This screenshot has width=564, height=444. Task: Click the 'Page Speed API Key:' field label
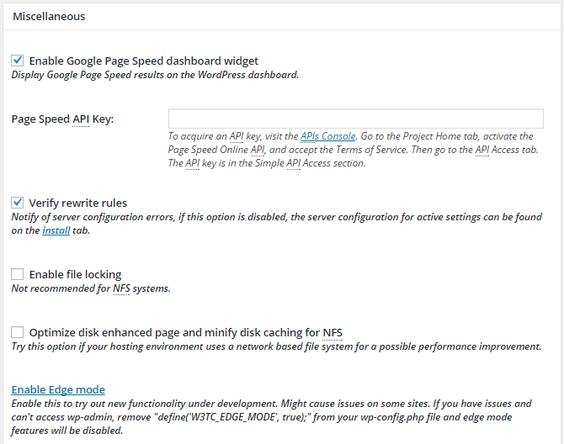62,119
